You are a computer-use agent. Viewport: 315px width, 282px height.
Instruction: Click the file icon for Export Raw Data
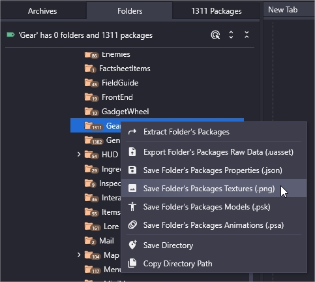pos(132,151)
